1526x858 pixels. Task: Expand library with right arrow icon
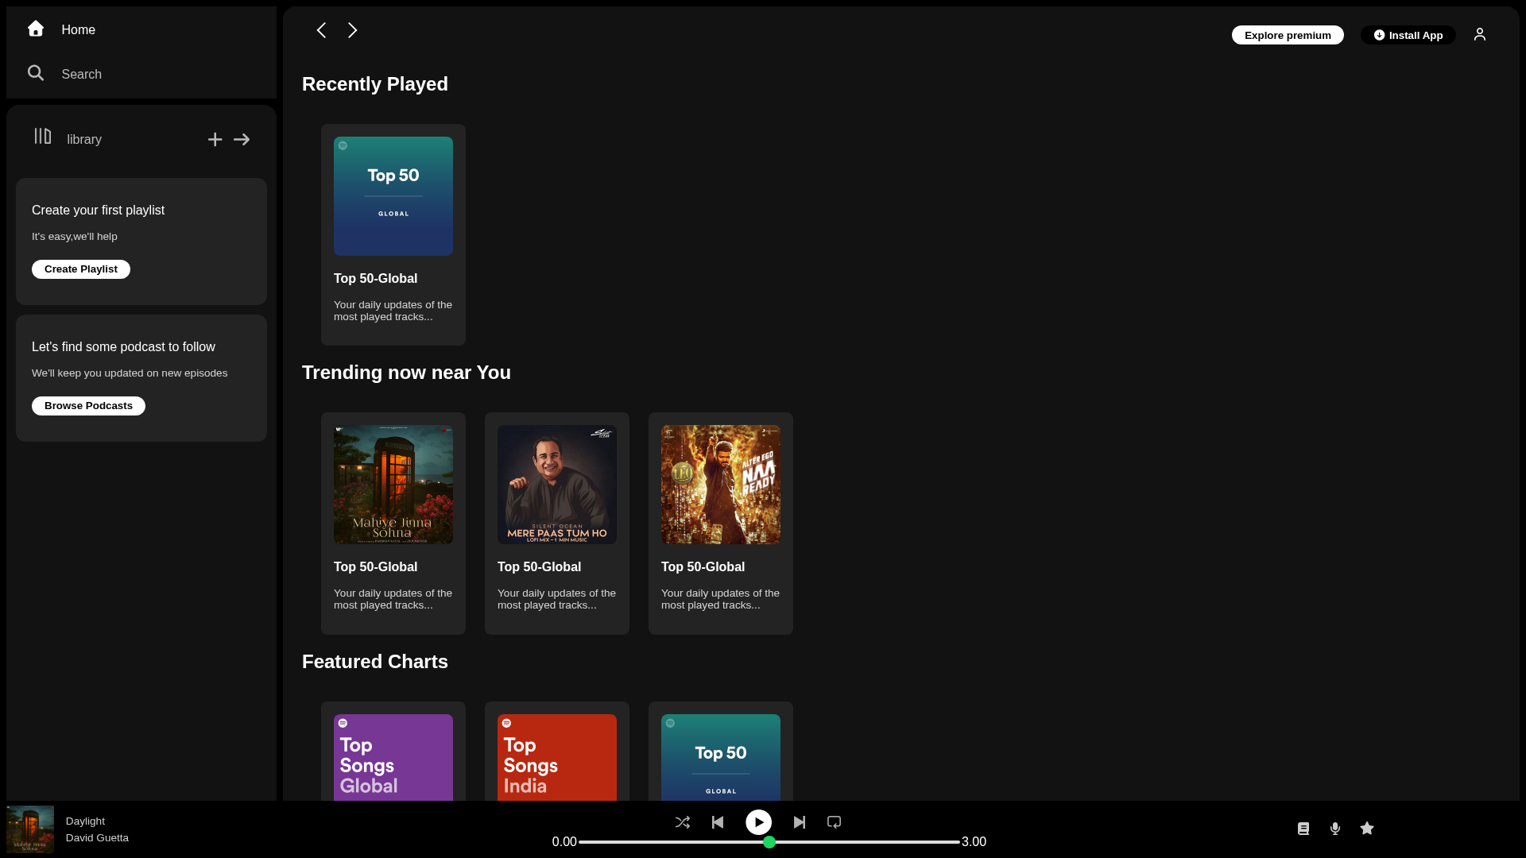tap(242, 140)
